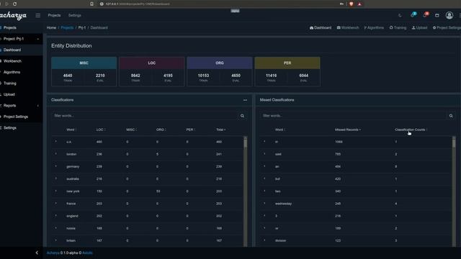Go to Workbench tab in top-right nav
This screenshot has height=259, width=461.
[x=348, y=27]
